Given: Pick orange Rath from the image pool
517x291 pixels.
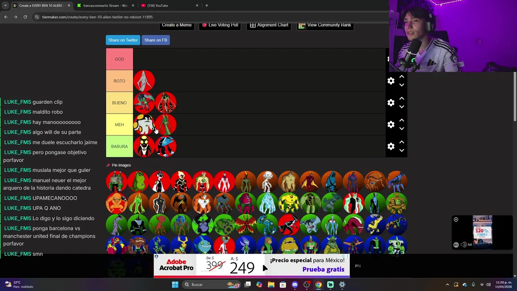Looking at the screenshot, I should pyautogui.click(x=203, y=202).
